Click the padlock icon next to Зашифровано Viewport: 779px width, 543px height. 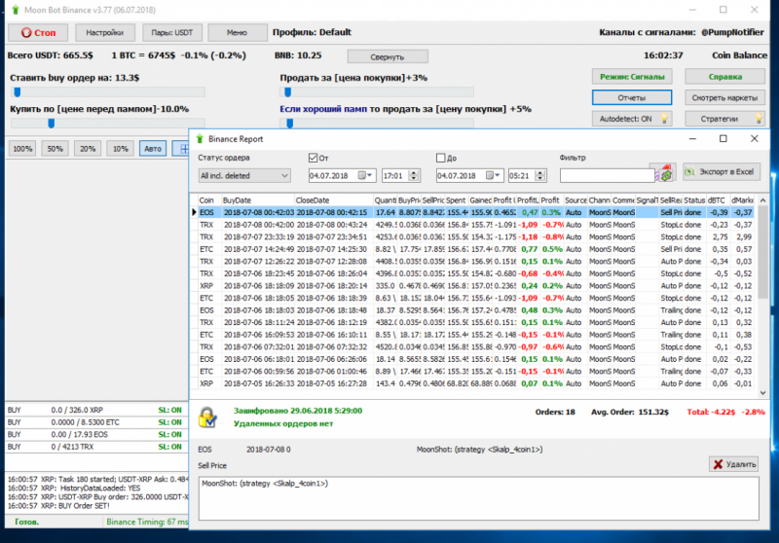tap(207, 417)
